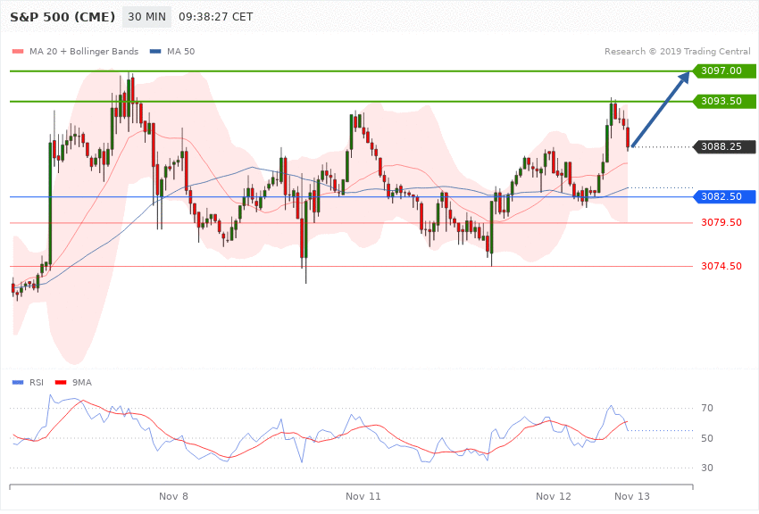This screenshot has width=759, height=514.
Task: Click the S&P 500 (CME) chart title
Action: tap(63, 17)
